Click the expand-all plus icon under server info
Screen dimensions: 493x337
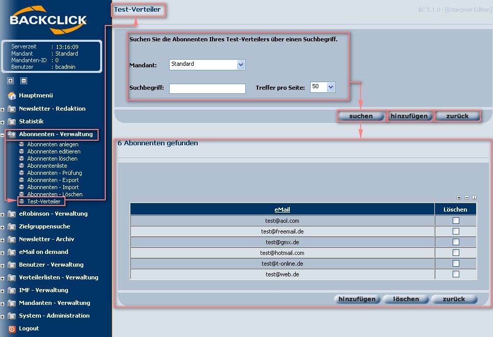10,81
